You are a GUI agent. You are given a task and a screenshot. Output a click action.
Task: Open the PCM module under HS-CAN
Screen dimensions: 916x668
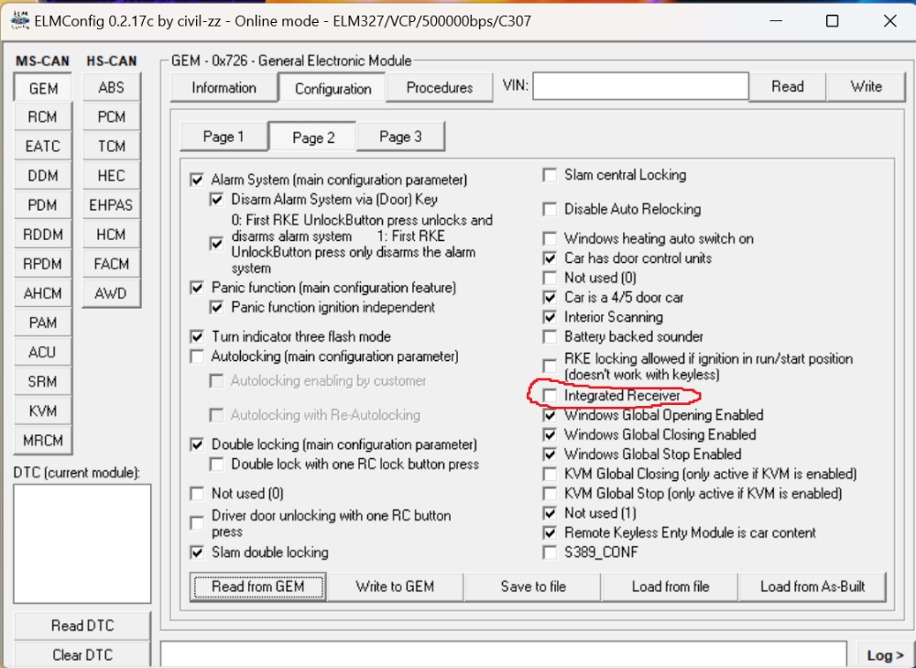tap(111, 117)
